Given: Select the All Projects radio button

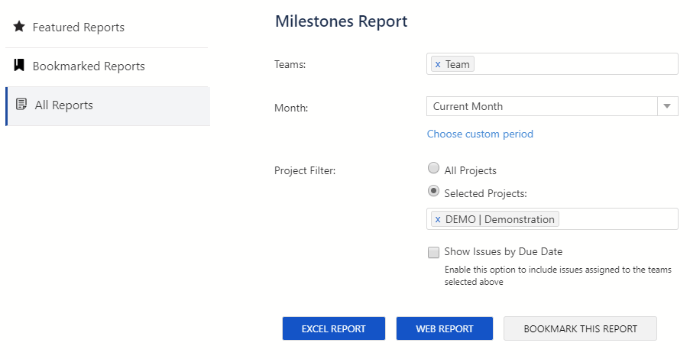Looking at the screenshot, I should point(434,169).
